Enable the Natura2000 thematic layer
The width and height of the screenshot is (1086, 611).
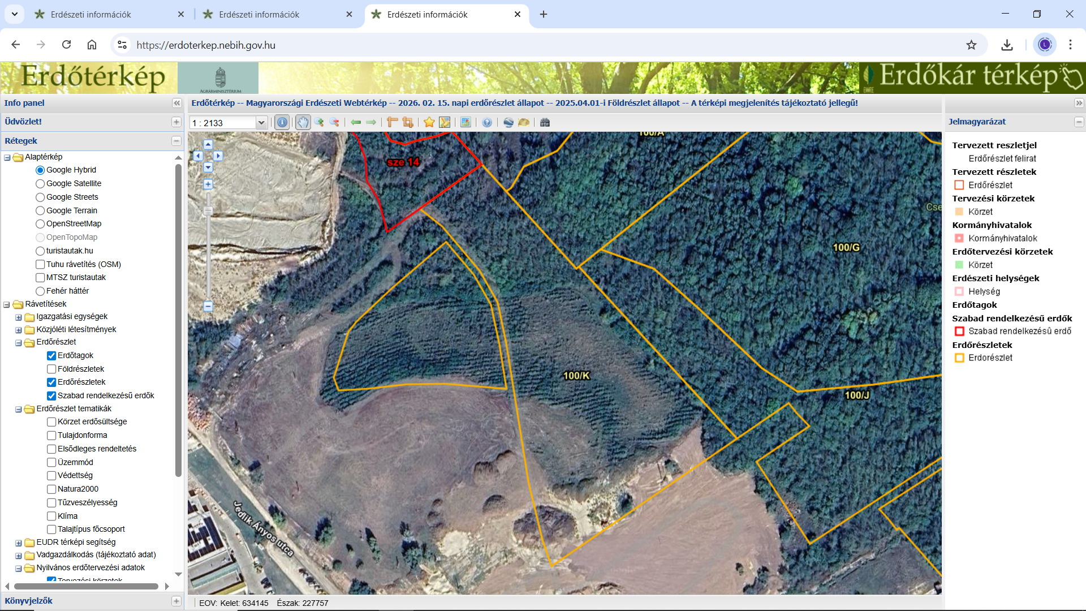pyautogui.click(x=51, y=489)
